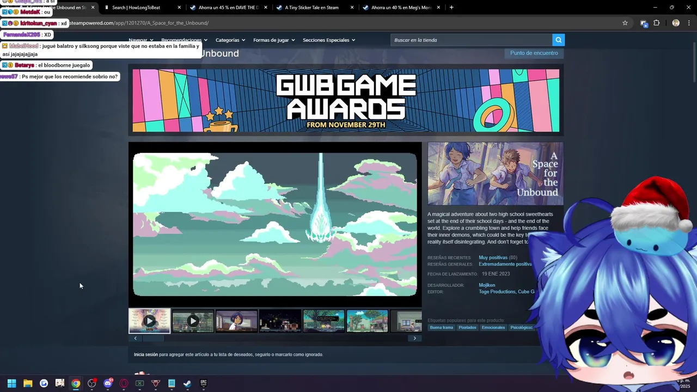
Task: Open OBS Studio from the taskbar
Action: [91, 383]
